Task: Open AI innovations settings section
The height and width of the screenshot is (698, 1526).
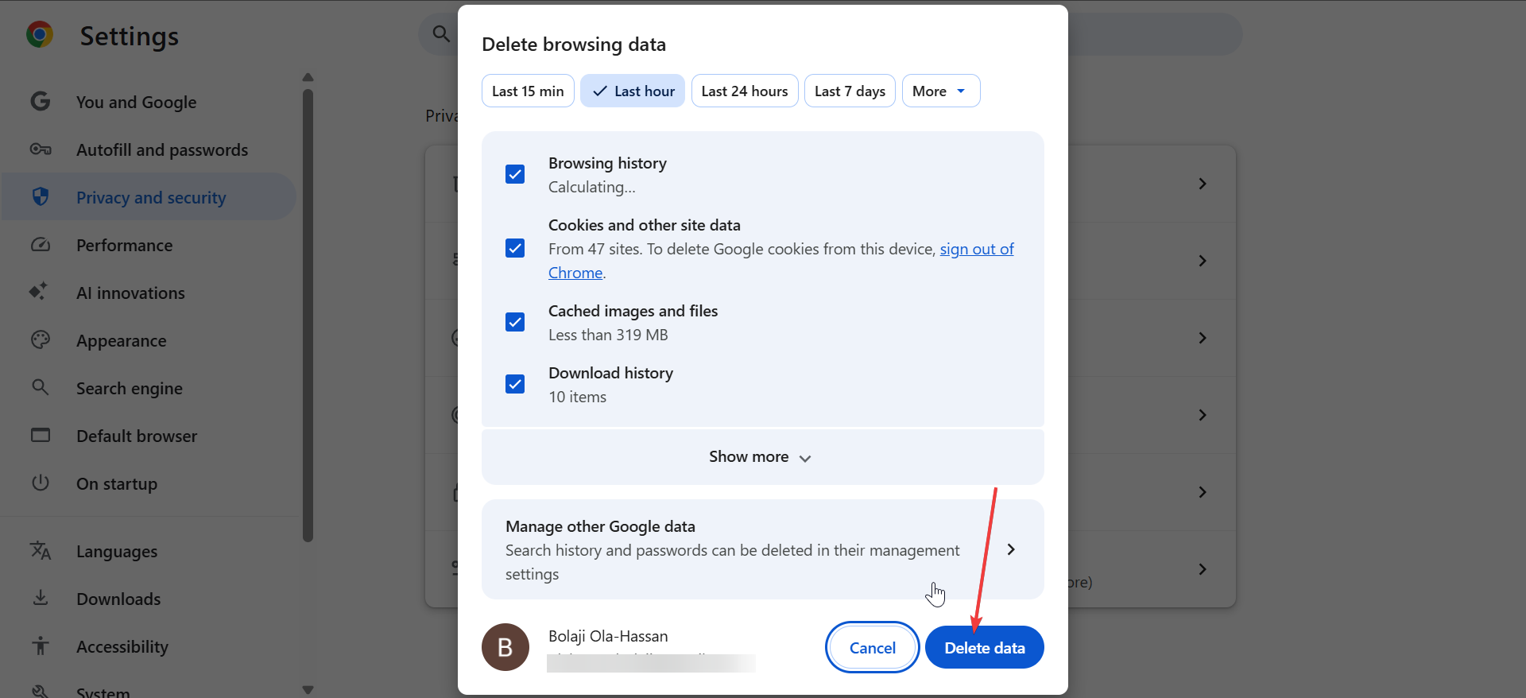Action: click(149, 293)
